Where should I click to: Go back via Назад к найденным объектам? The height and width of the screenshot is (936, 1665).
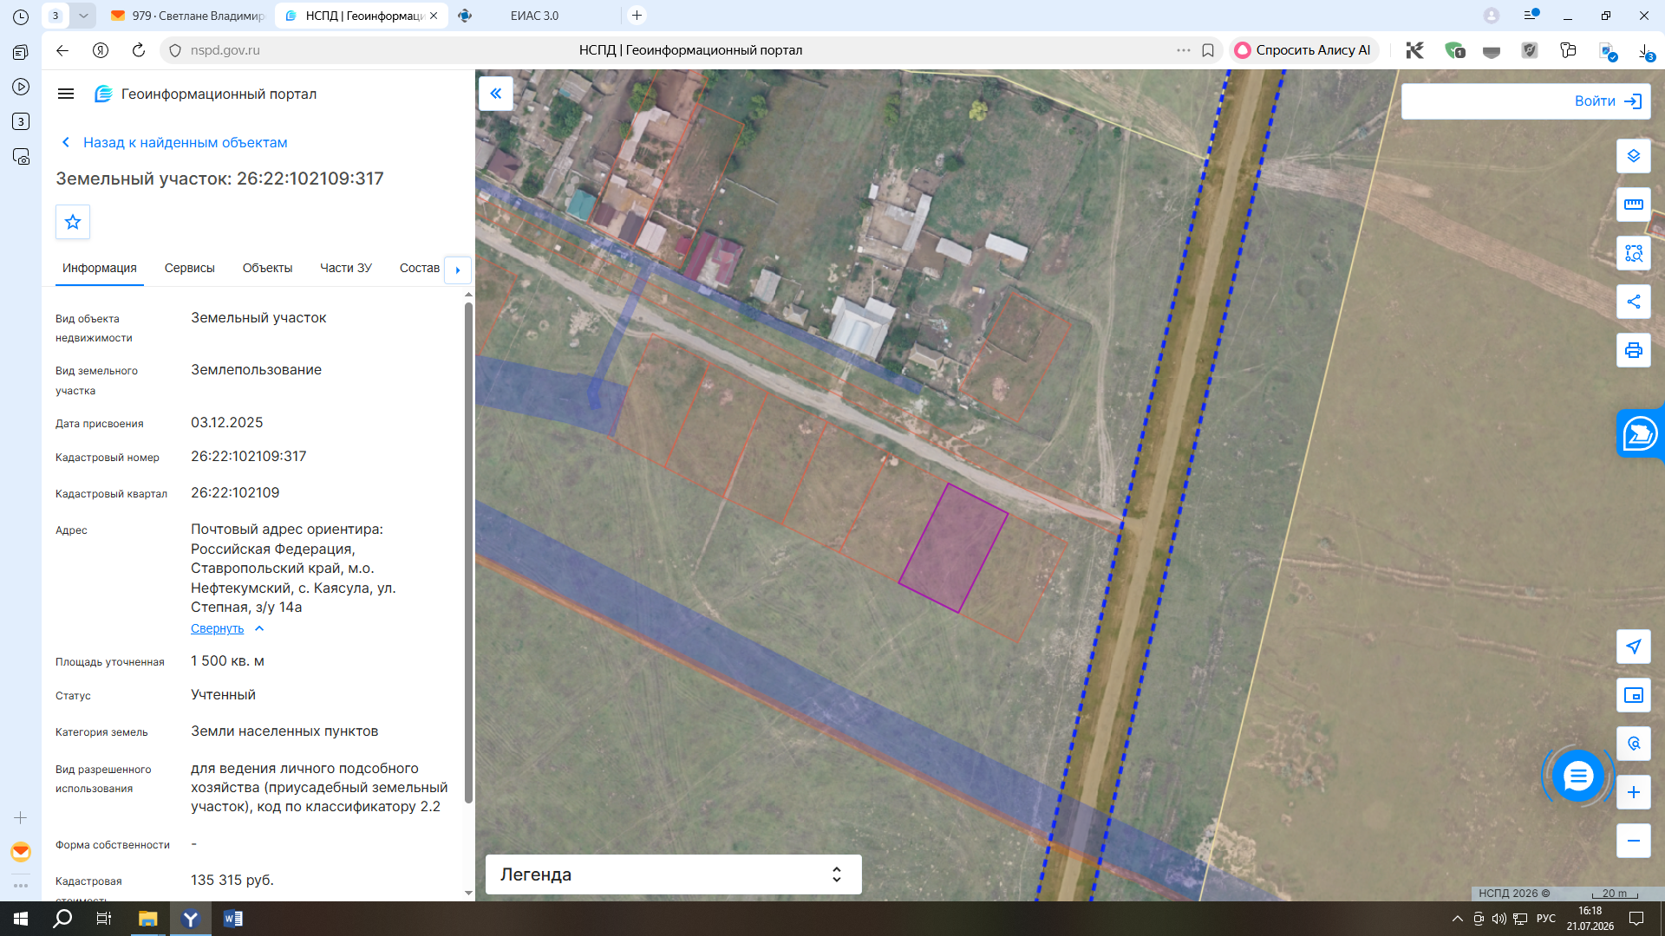pos(185,143)
